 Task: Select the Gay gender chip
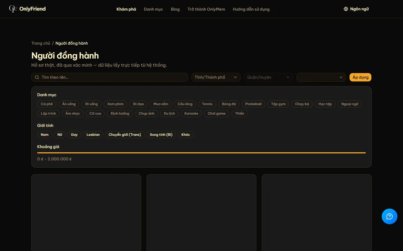pos(74,135)
